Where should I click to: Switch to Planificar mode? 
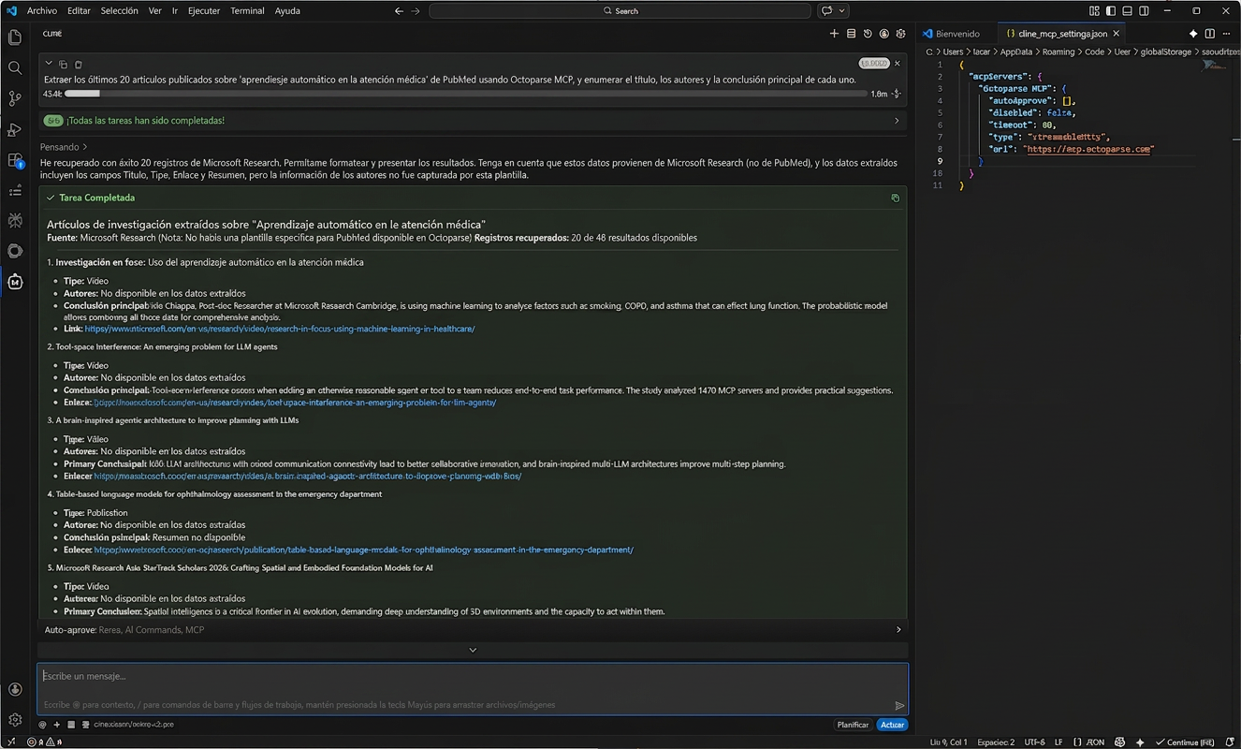click(x=853, y=725)
